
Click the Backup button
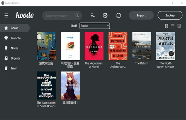(x=170, y=15)
